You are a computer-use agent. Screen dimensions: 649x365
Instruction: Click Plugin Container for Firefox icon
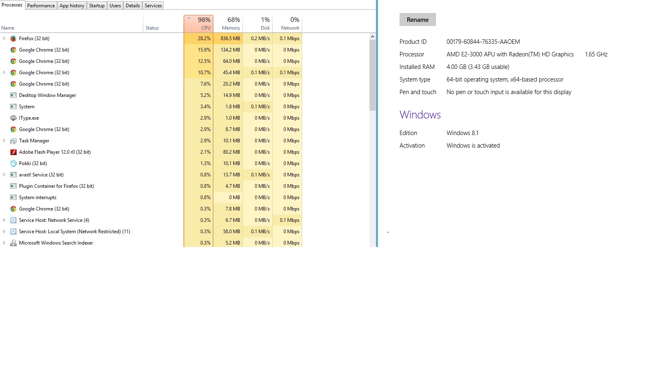(x=13, y=186)
